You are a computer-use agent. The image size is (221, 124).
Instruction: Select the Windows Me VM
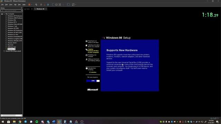[x=12, y=20]
